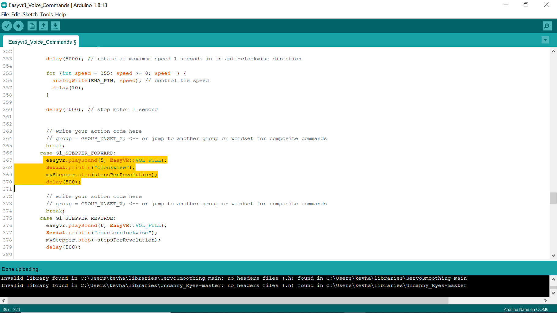Open a sketch with the Open icon
The width and height of the screenshot is (557, 313).
43,26
